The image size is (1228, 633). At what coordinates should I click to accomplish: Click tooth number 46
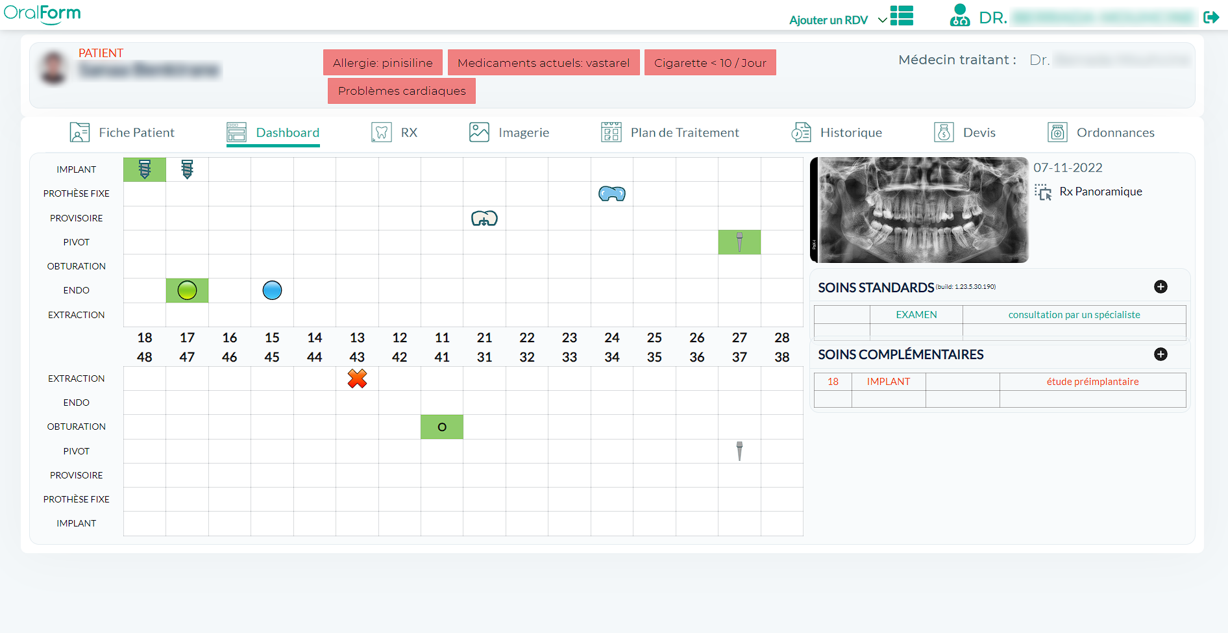pyautogui.click(x=230, y=357)
